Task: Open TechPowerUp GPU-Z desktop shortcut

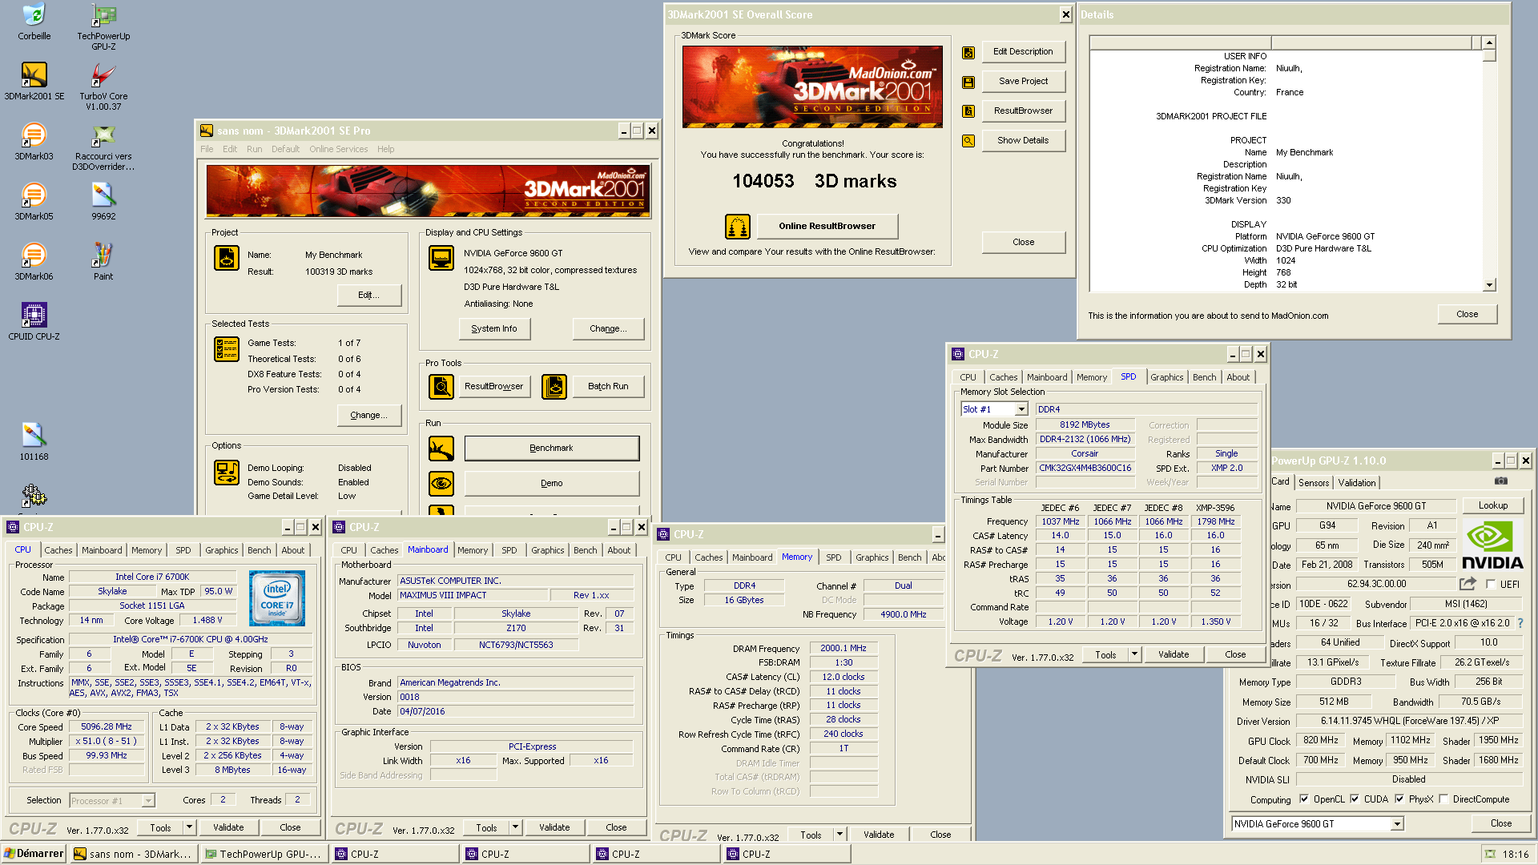Action: 103,26
